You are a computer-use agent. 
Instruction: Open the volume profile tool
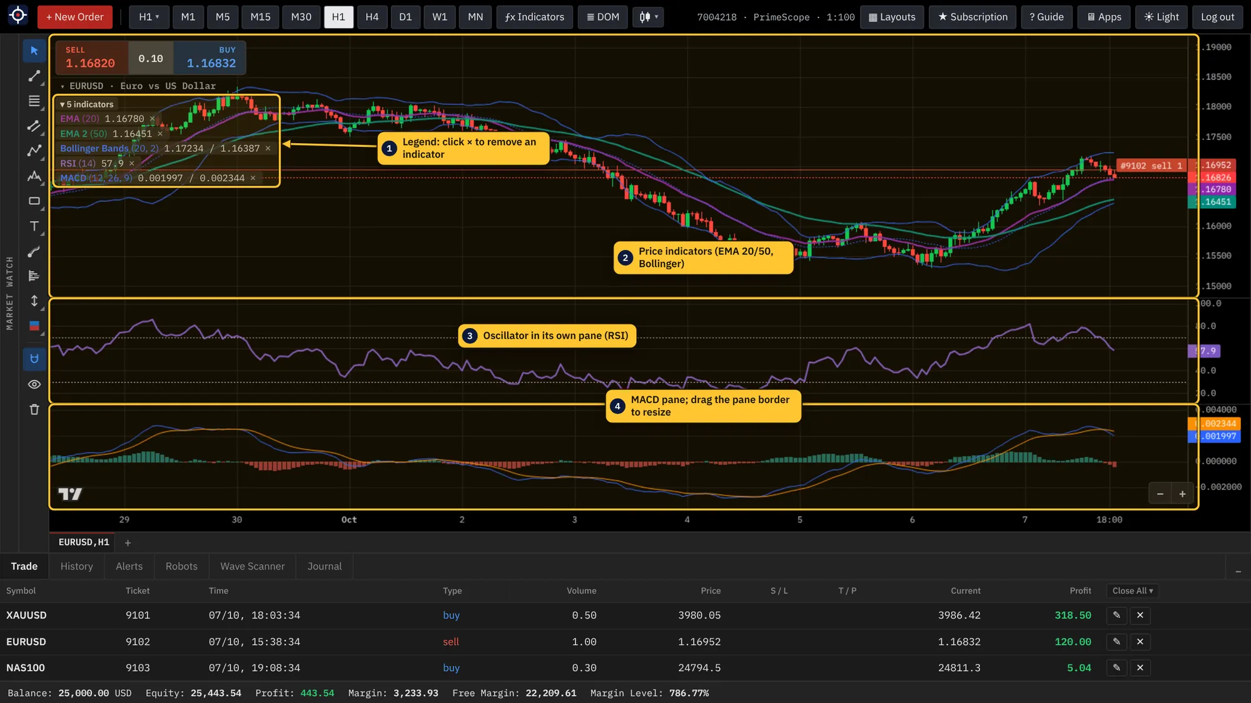click(34, 276)
